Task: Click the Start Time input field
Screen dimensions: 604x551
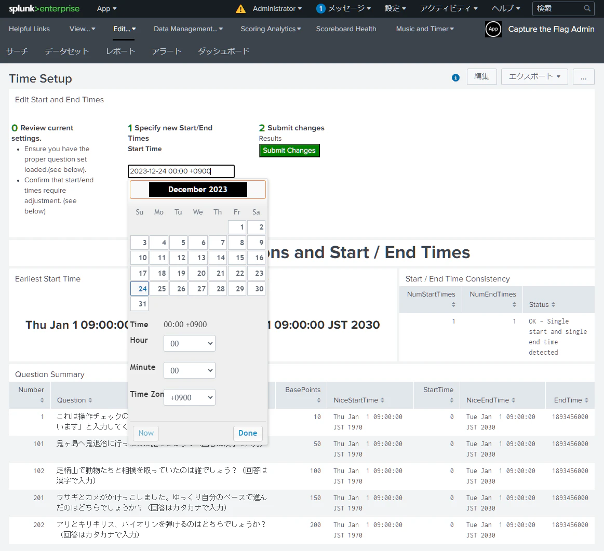Action: (x=181, y=171)
